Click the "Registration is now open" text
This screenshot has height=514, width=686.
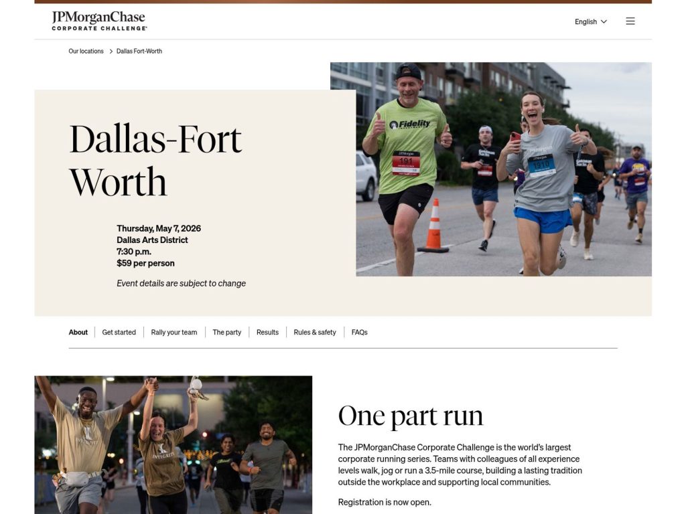coord(384,502)
